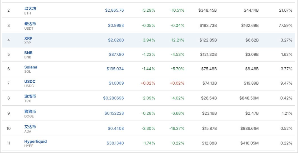Click the TRX volume $848.50M cell
This screenshot has width=298, height=154.
coord(249,98)
